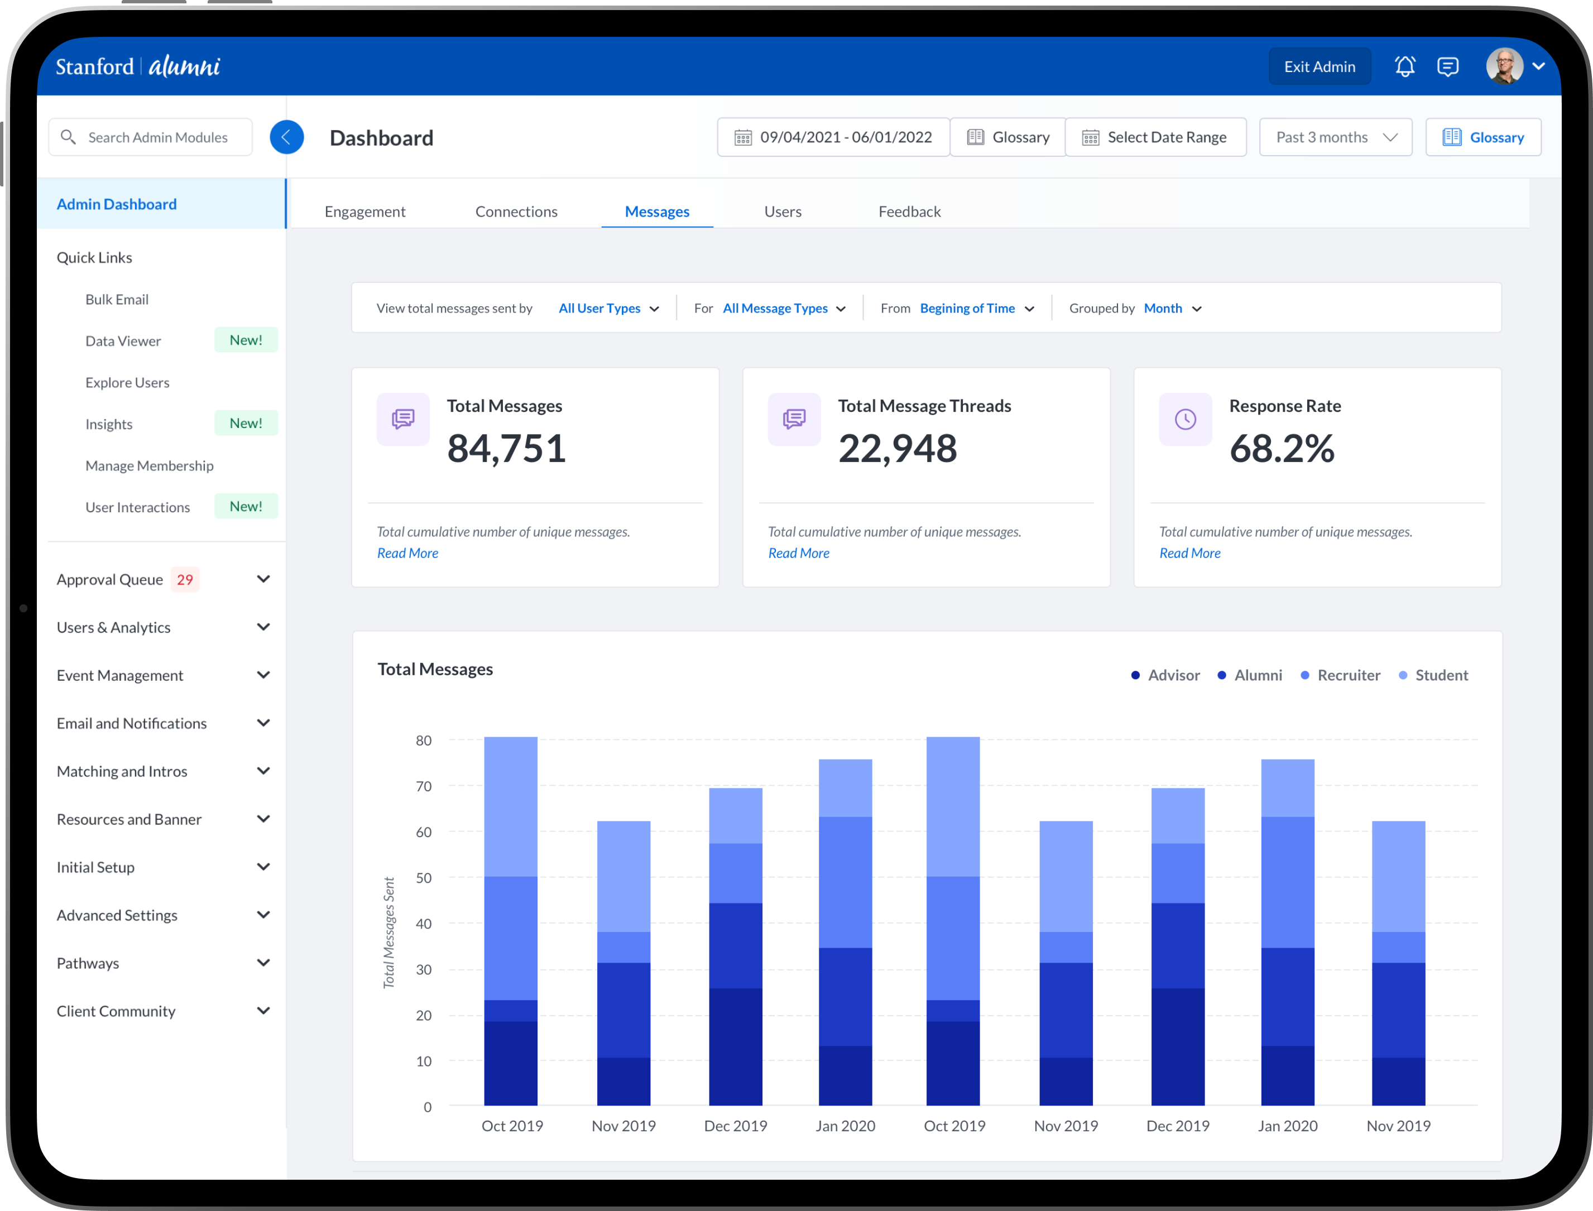Click the Alumni legend color dot
This screenshot has height=1211, width=1593.
(1221, 675)
